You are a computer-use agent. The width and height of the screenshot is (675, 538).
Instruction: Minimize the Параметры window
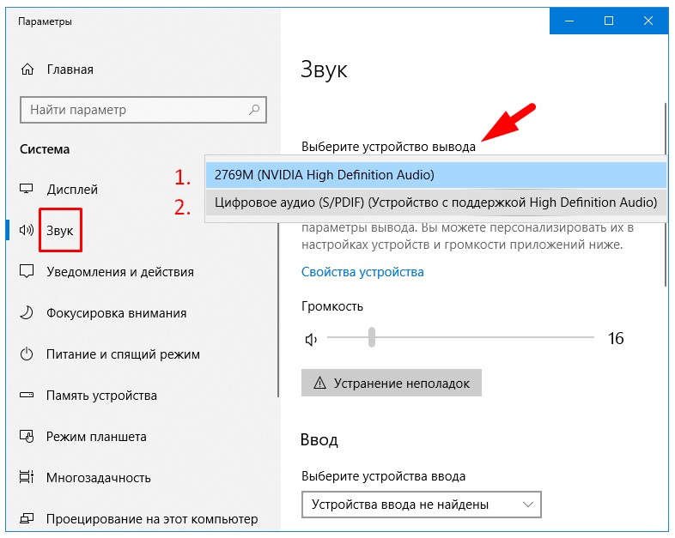pos(569,21)
